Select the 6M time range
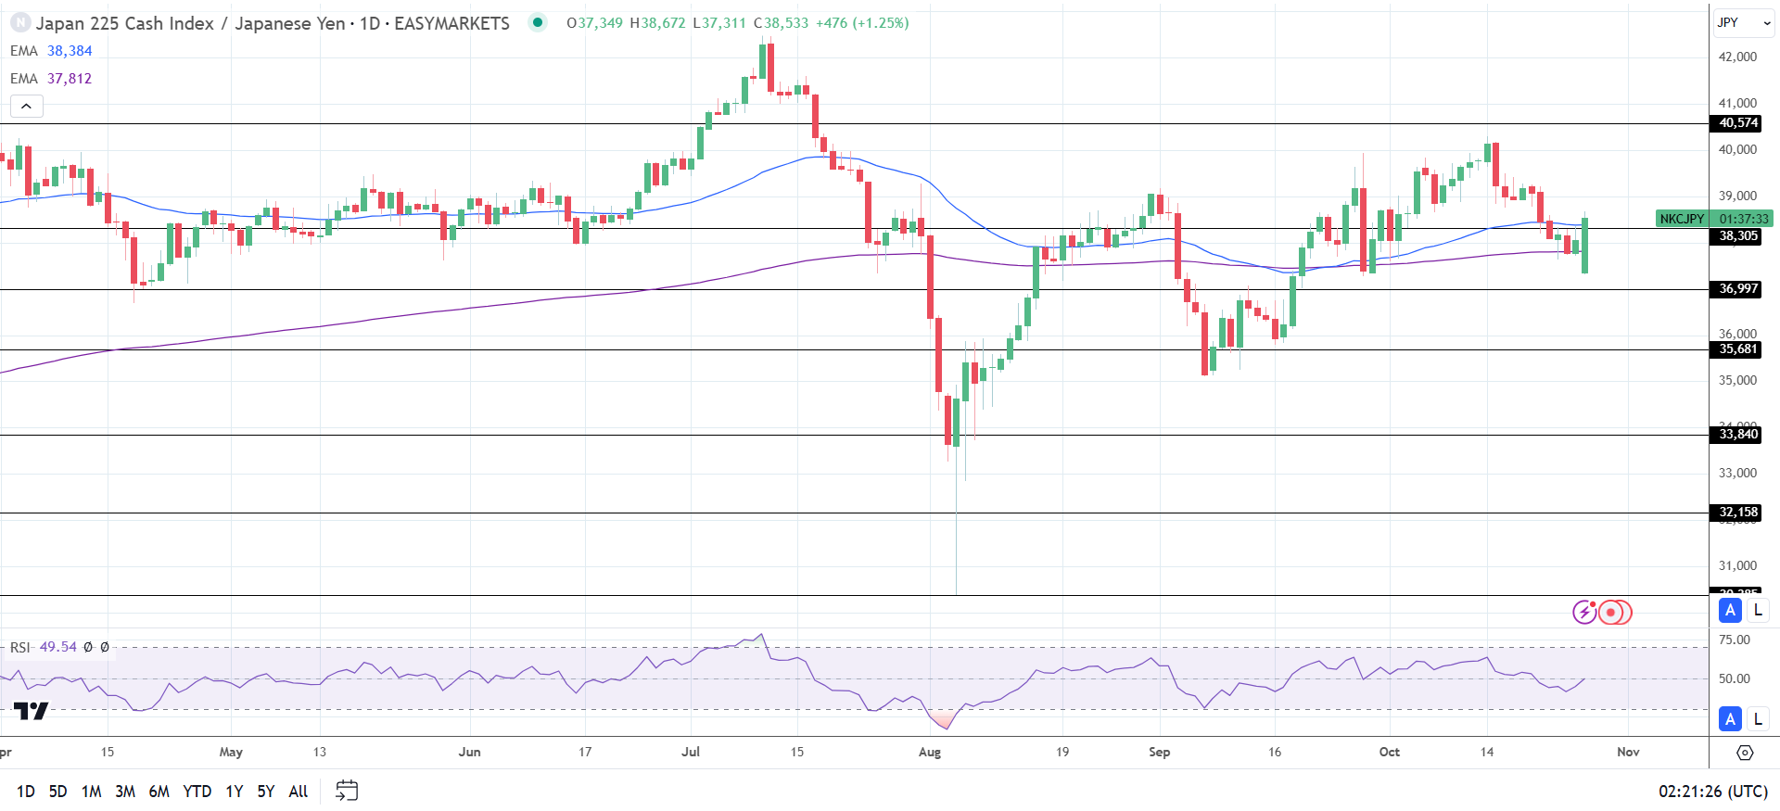This screenshot has height=811, width=1780. [x=159, y=791]
